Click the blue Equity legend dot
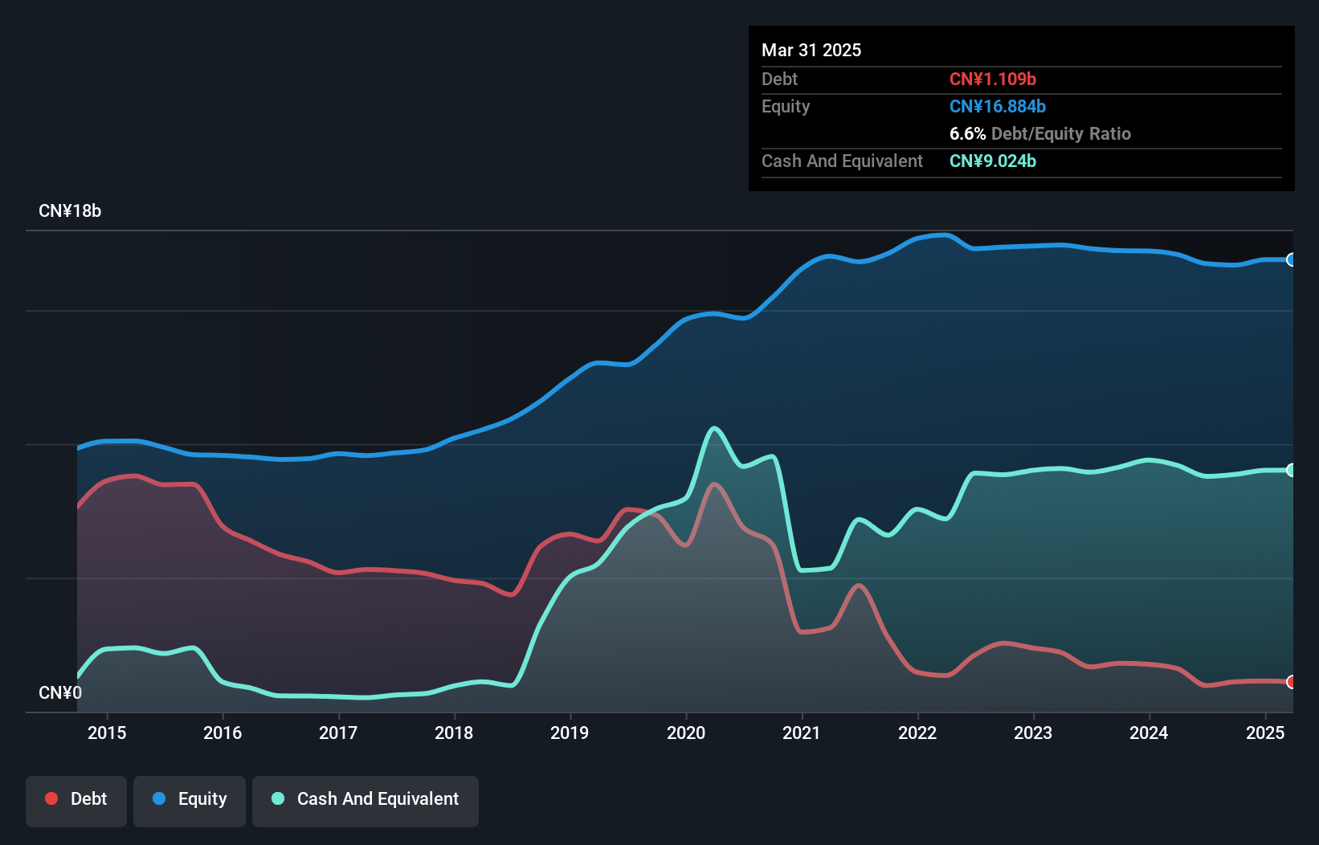 159,798
